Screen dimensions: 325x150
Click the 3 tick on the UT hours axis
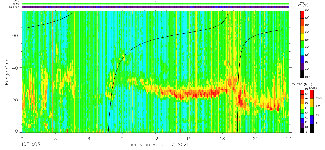coord(56,138)
